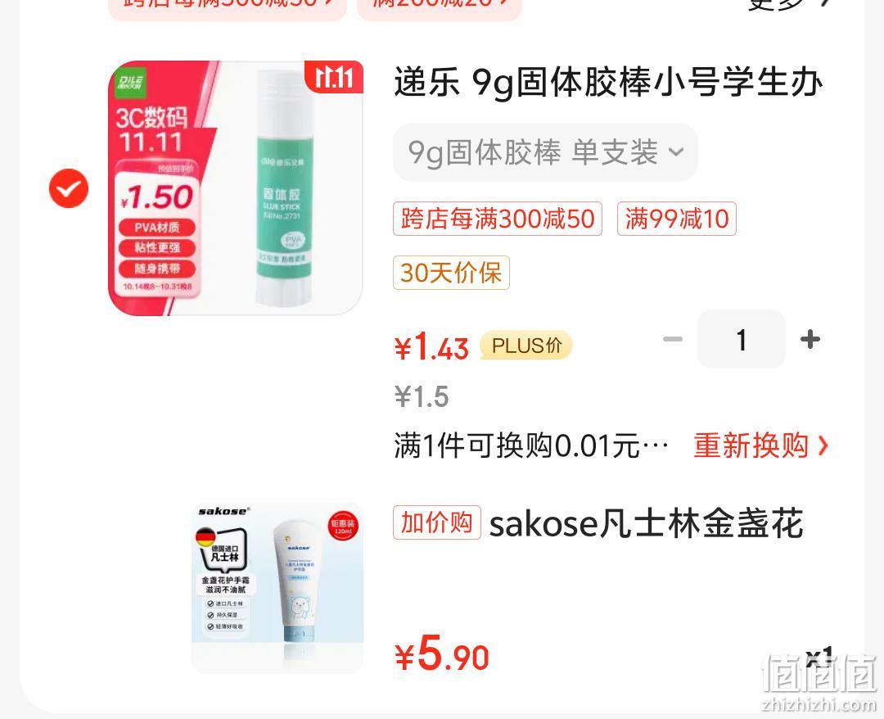884x719 pixels.
Task: Uncheck the red selection circle for glue stick
Action: pyautogui.click(x=69, y=188)
